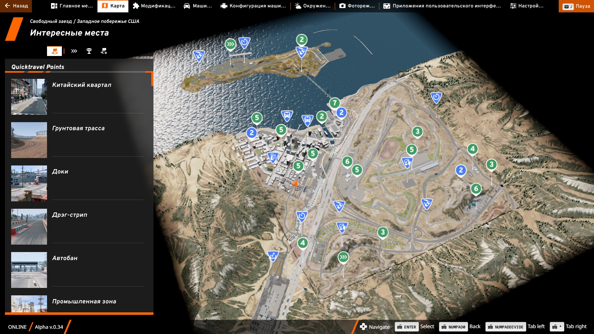
Task: Select green 3 marker at the far east edge
Action: (x=492, y=165)
